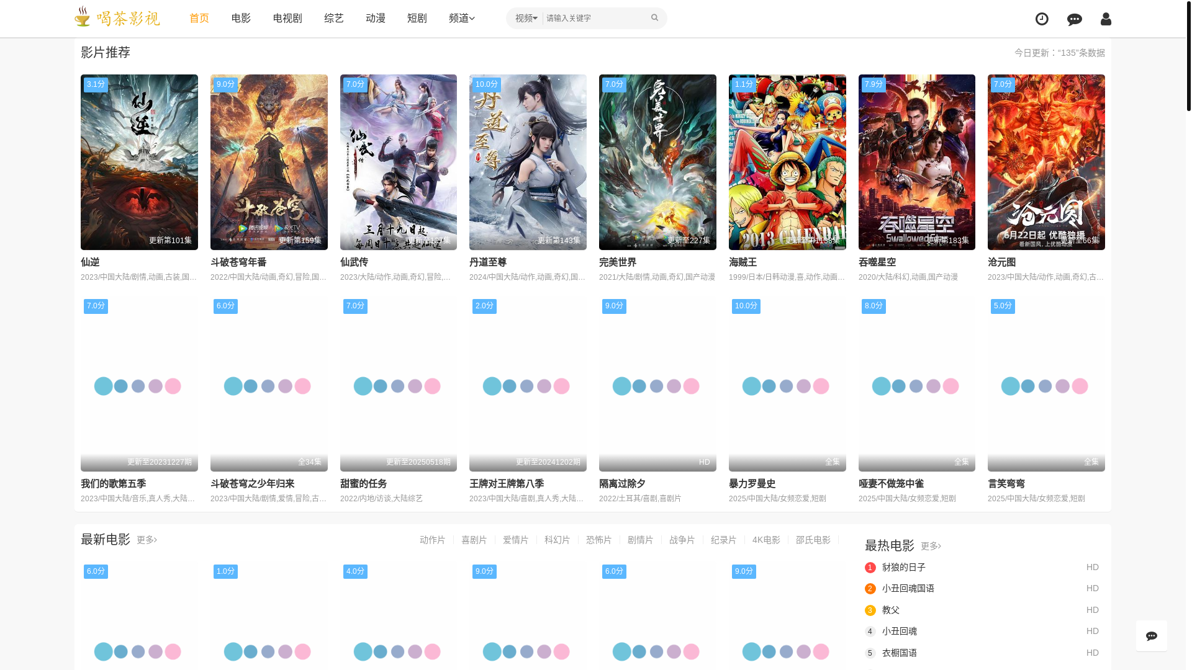The height and width of the screenshot is (670, 1192).
Task: Click the keyword search input field
Action: click(595, 19)
